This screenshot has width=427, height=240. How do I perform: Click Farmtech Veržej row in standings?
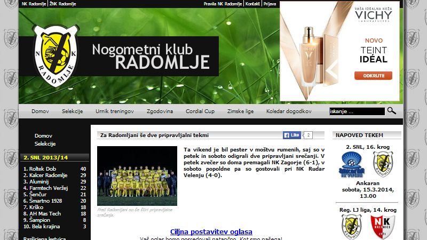pos(54,188)
